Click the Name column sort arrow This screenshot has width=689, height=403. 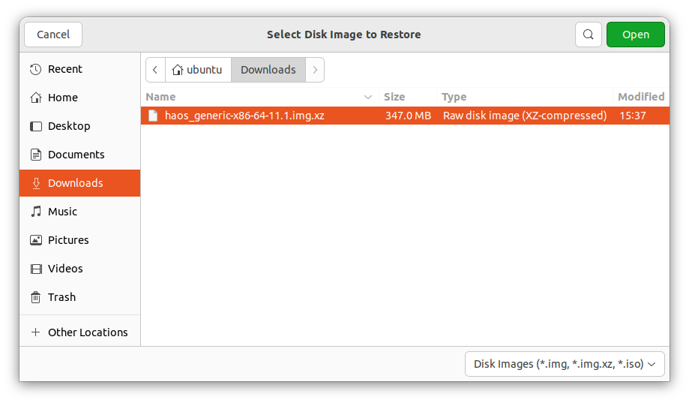click(x=368, y=97)
